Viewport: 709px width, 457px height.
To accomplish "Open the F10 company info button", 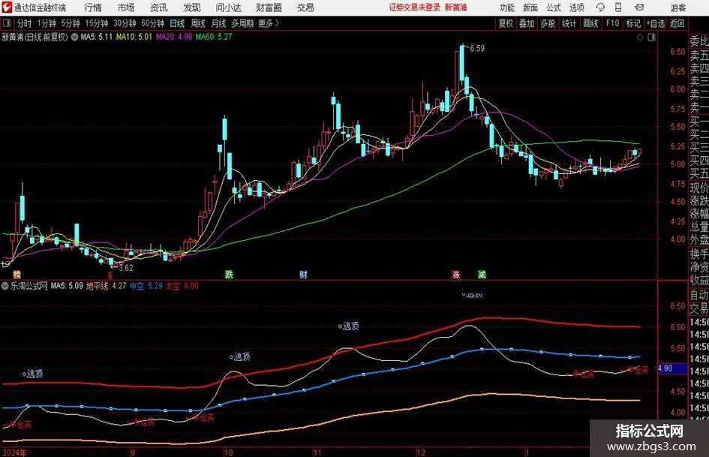I will [613, 23].
